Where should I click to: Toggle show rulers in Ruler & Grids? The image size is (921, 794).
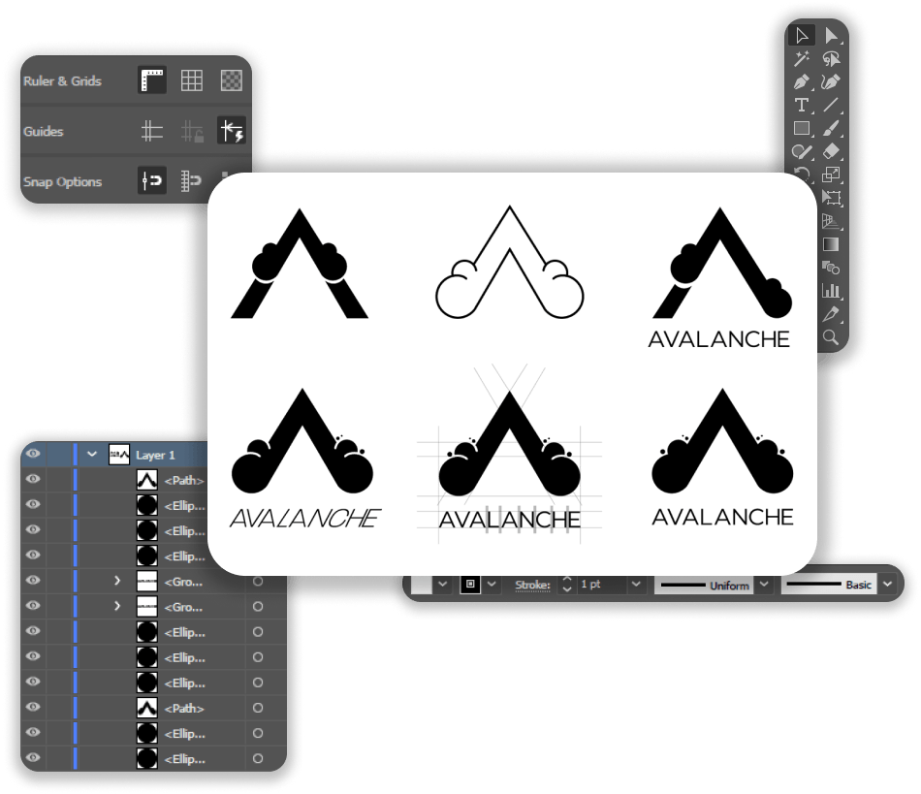click(x=152, y=80)
